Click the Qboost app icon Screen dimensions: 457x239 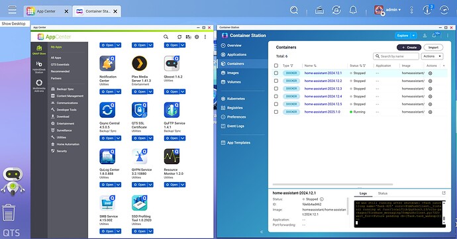(172, 64)
